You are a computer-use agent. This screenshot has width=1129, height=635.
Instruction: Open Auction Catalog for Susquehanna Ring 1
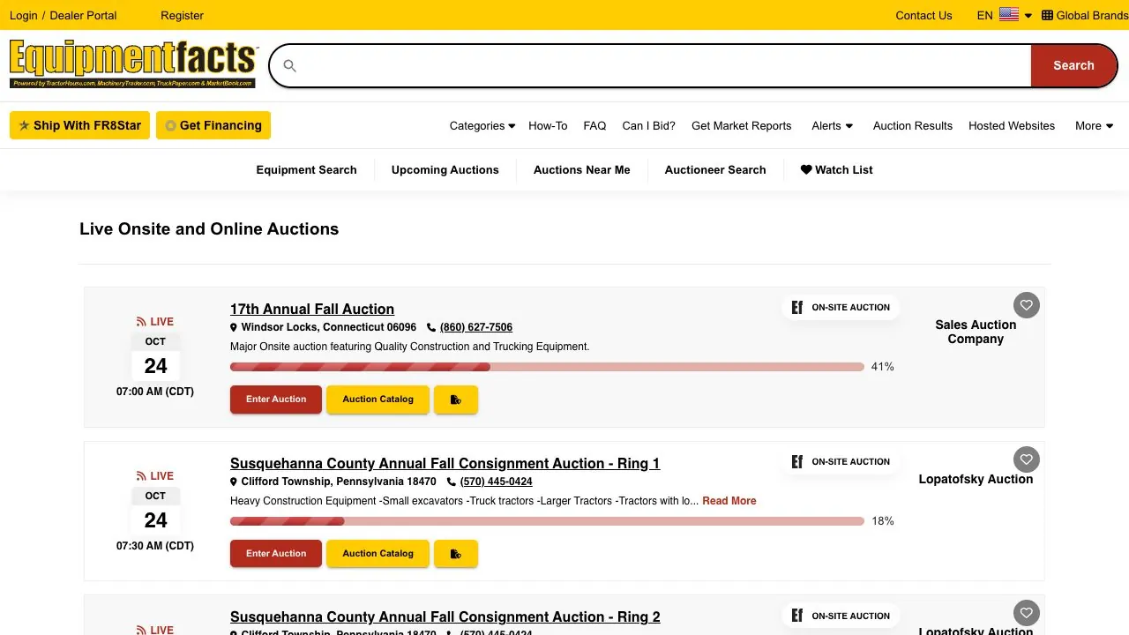[378, 554]
